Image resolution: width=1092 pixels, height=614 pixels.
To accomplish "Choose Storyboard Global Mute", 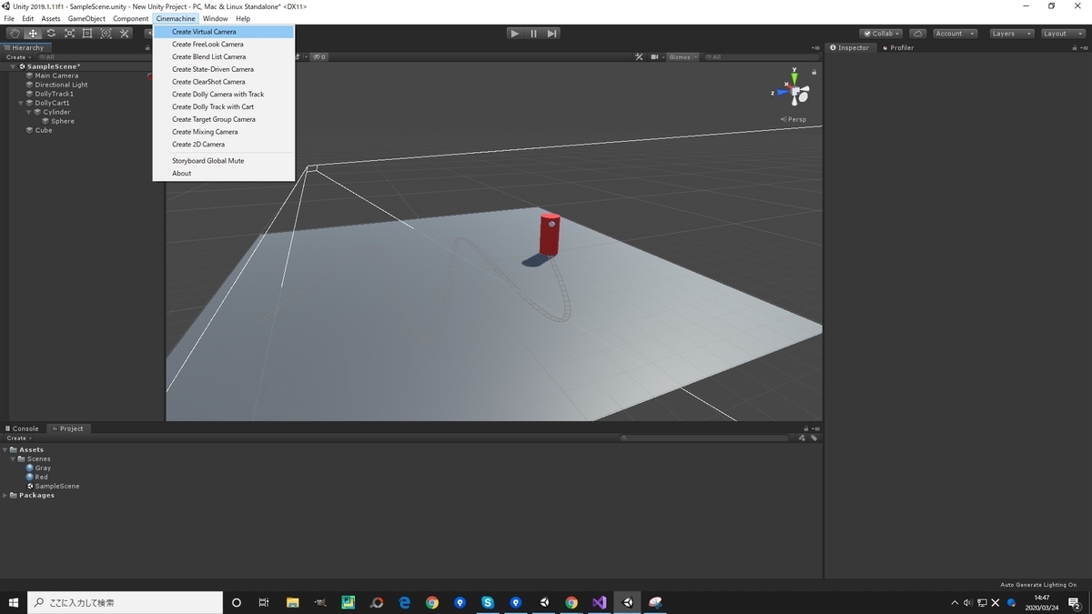I will (x=224, y=161).
